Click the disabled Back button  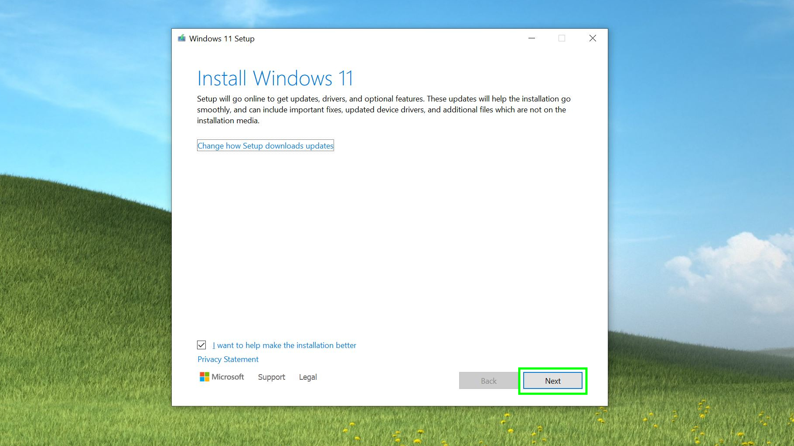[488, 381]
